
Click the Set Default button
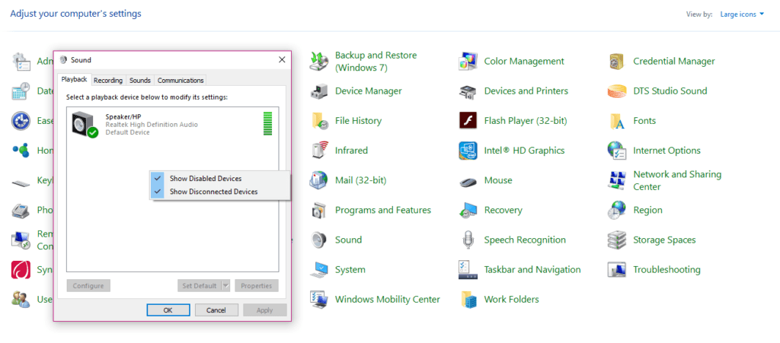[199, 285]
